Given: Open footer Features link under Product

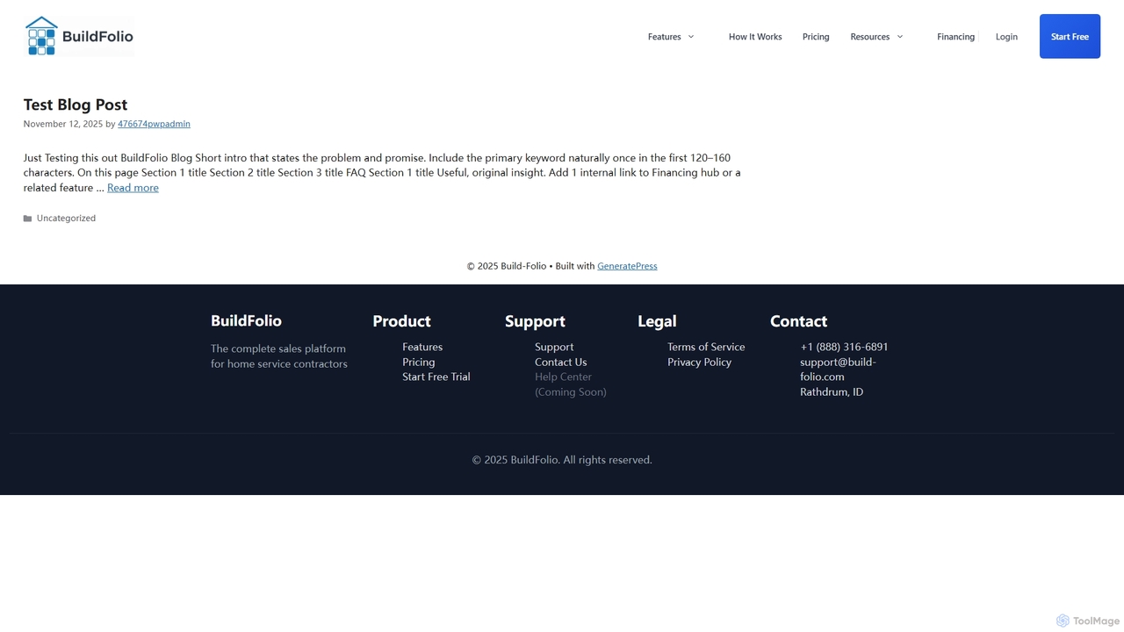Looking at the screenshot, I should (x=422, y=347).
